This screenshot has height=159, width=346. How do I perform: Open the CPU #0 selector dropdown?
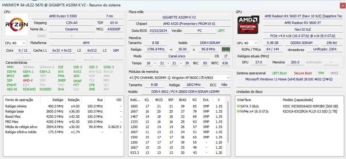click(x=15, y=43)
